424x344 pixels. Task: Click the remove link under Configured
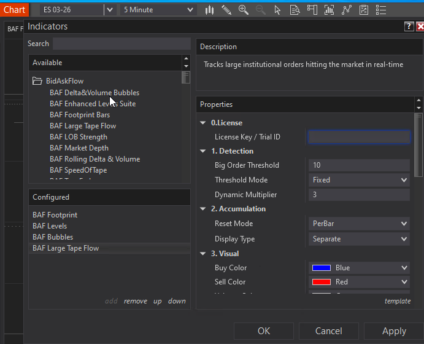(x=136, y=301)
